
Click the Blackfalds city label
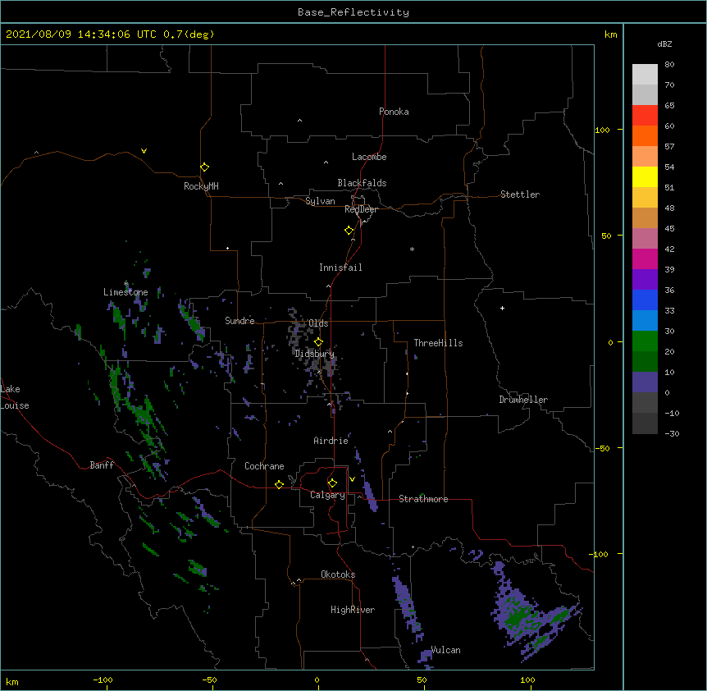(x=362, y=183)
